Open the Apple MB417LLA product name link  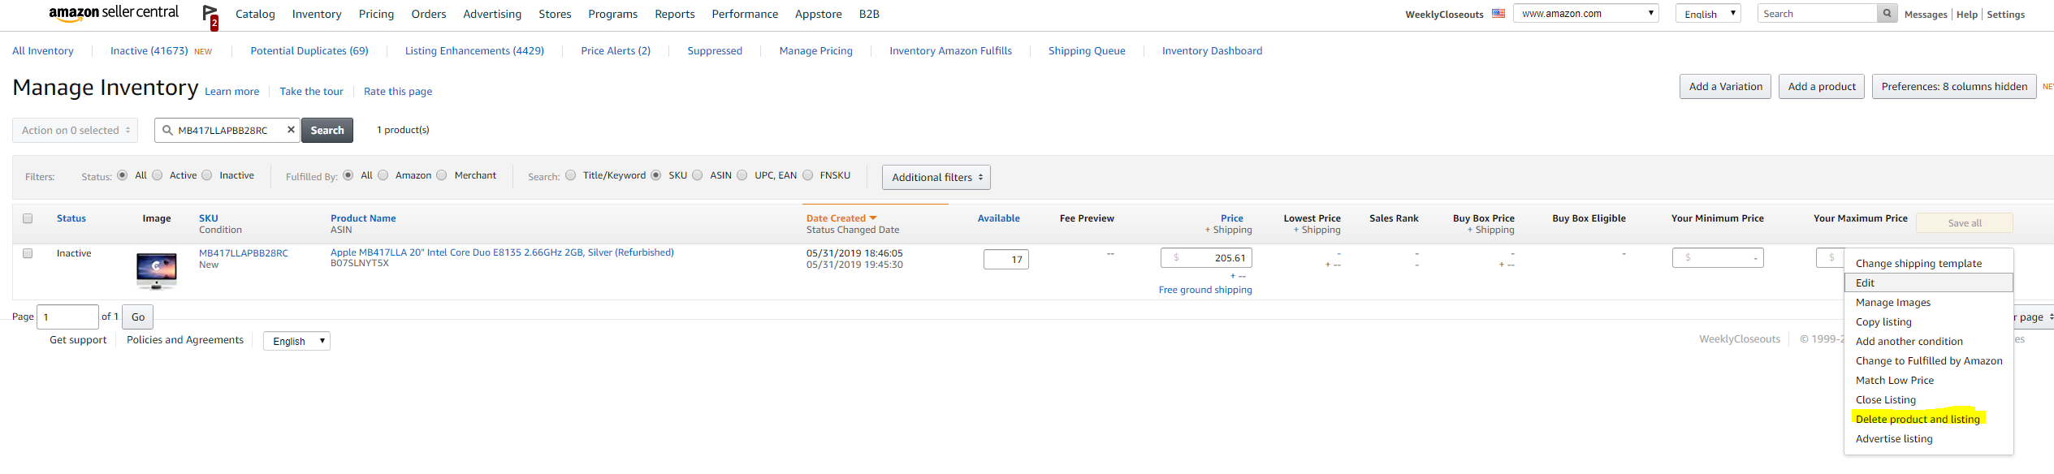[x=501, y=252]
